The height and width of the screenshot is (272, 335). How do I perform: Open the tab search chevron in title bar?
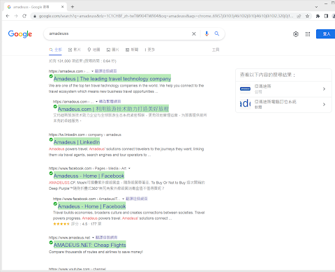coord(316,7)
